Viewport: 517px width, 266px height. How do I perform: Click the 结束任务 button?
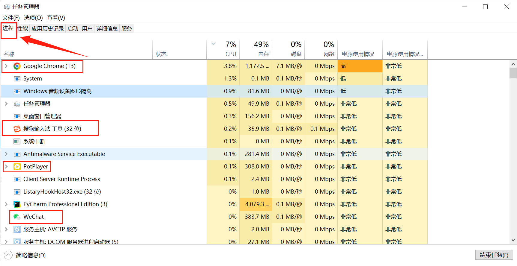494,255
